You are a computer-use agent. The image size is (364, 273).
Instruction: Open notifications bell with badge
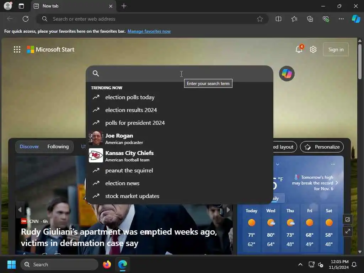tap(299, 49)
